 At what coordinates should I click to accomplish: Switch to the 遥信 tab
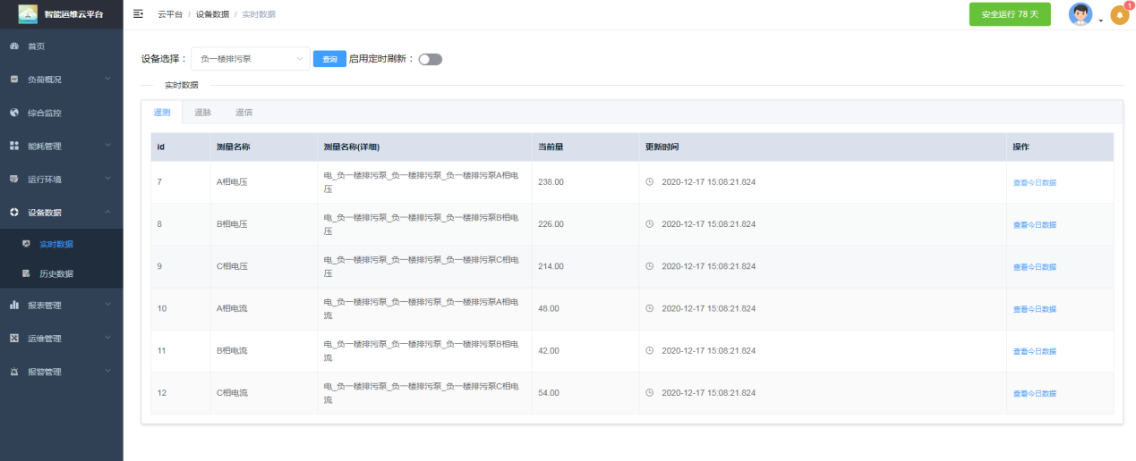(243, 113)
